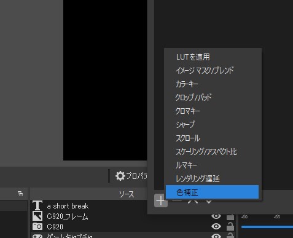This screenshot has height=238, width=293.
Task: Choose シャープ filter entry
Action: tap(213, 124)
